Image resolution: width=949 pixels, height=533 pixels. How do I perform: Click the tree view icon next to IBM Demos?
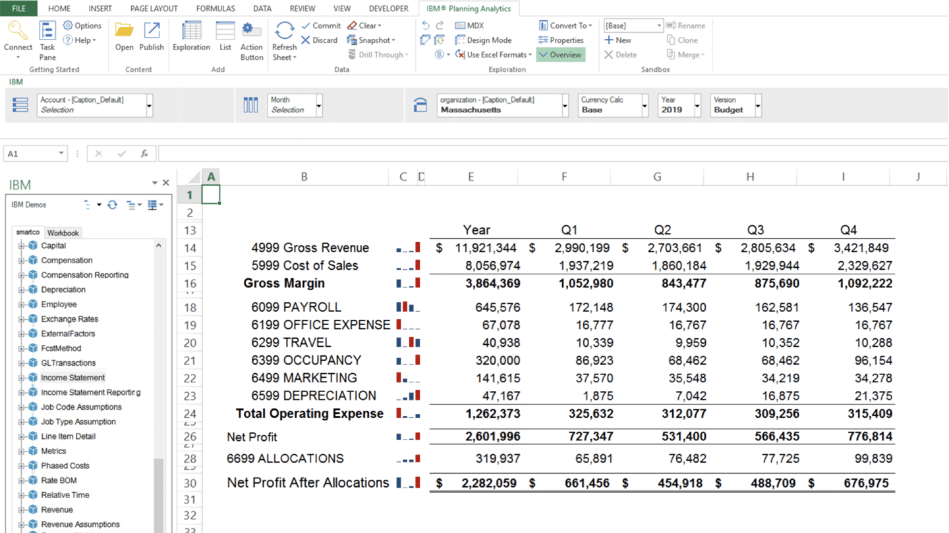point(87,205)
